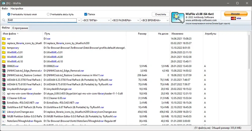Click the LibraryIconChanger.exe program icon
The image size is (252, 131).
pos(4,112)
